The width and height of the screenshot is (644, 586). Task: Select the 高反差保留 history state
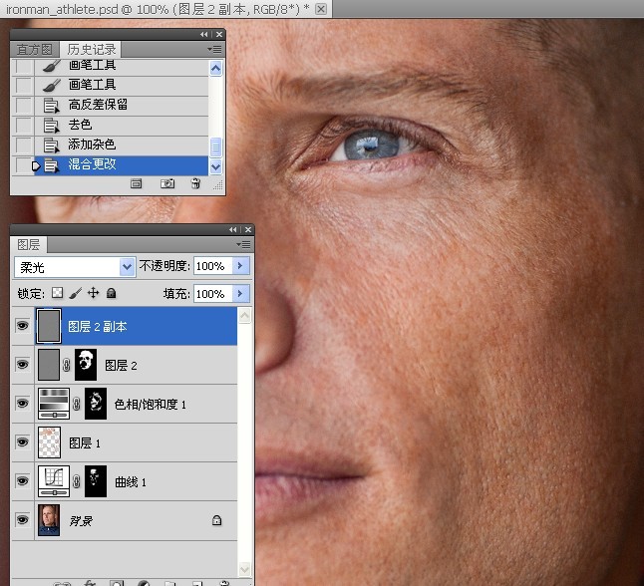98,105
